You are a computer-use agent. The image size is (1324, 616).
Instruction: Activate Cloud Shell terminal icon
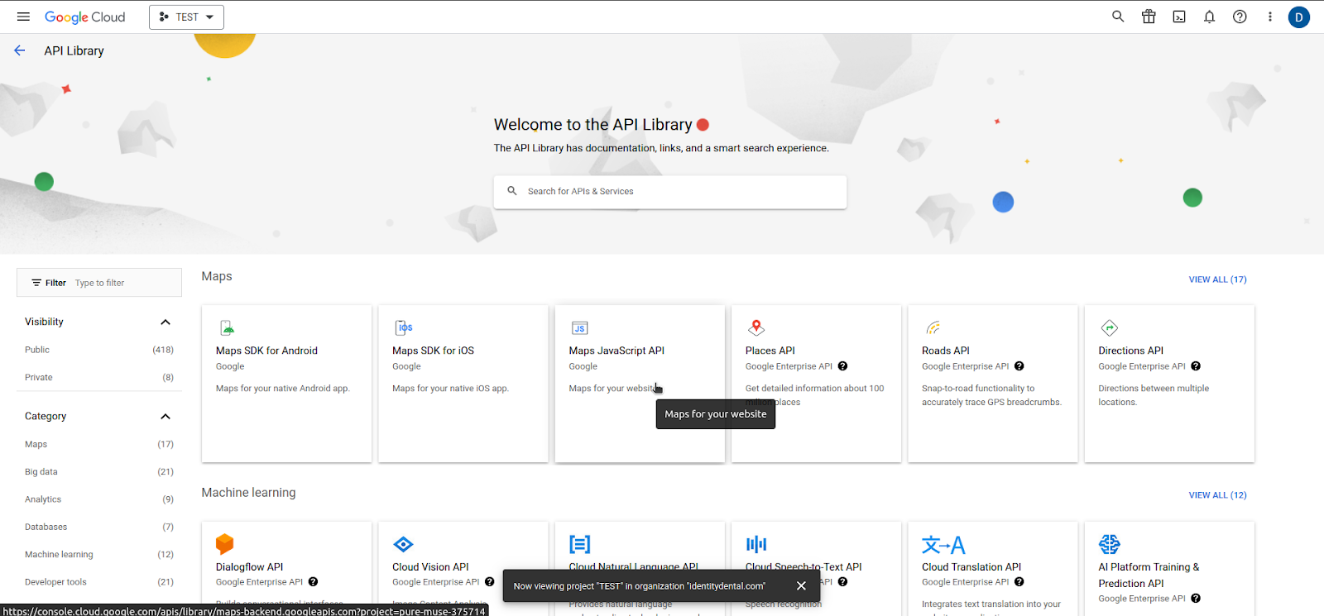pos(1179,17)
